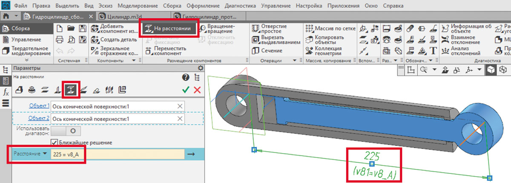This screenshot has height=183, width=511.
Task: Select the coincidence mate icon in Параметры
Action: [x=19, y=90]
